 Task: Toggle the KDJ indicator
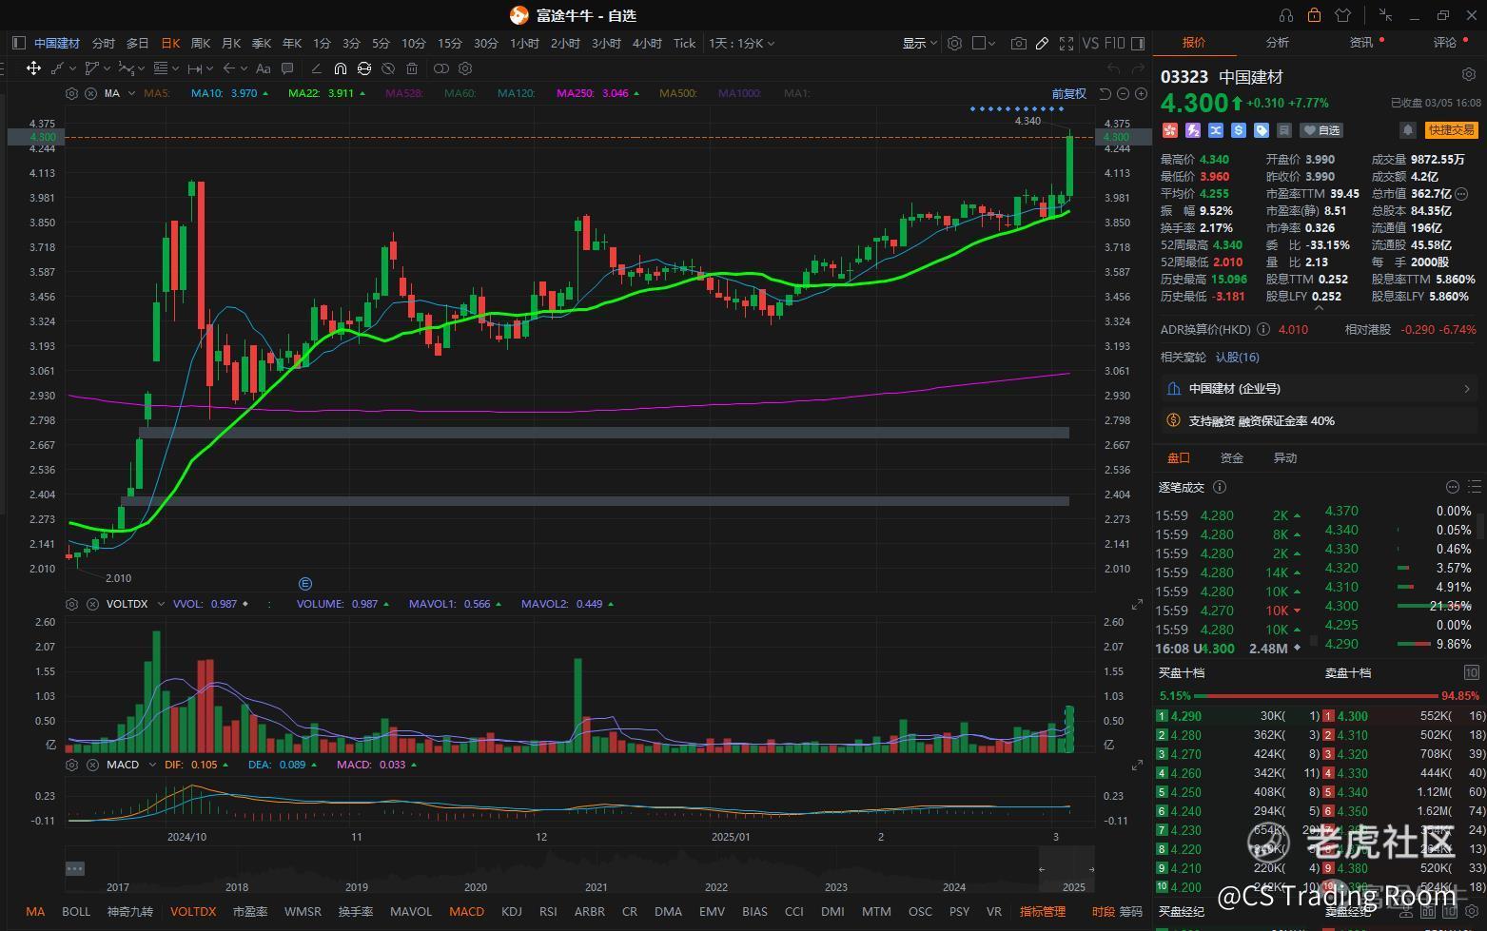[511, 911]
